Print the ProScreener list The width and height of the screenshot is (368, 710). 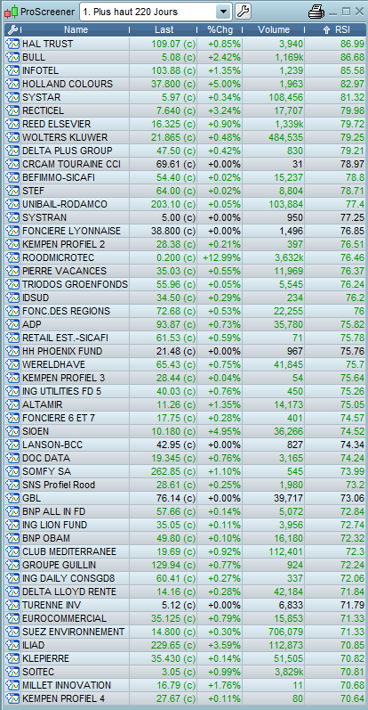coord(316,12)
